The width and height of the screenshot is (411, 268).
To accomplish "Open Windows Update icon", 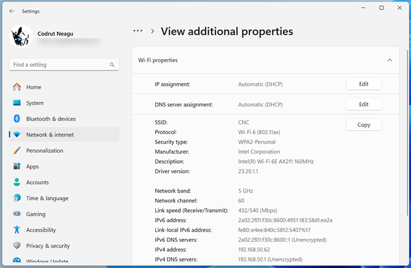I will coord(16,260).
